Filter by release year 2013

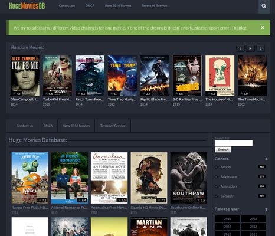coord(253,227)
